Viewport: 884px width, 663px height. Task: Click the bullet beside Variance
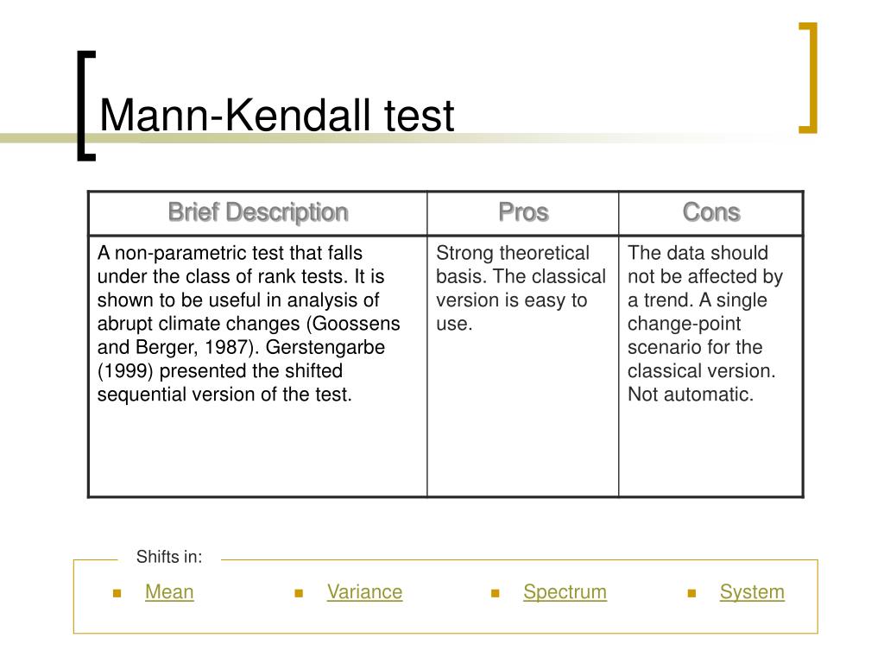[300, 593]
